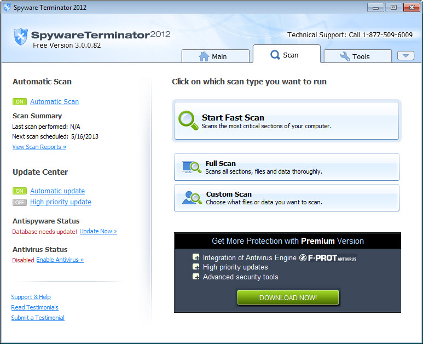Run the Full Scan
This screenshot has width=423, height=344.
tap(287, 167)
